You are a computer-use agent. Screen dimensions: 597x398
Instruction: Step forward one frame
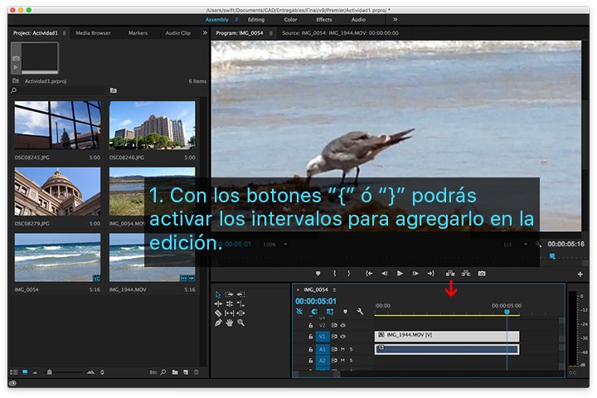pyautogui.click(x=415, y=273)
